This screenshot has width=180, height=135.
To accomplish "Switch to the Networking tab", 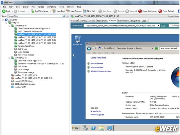I will pyautogui.click(x=102, y=21).
